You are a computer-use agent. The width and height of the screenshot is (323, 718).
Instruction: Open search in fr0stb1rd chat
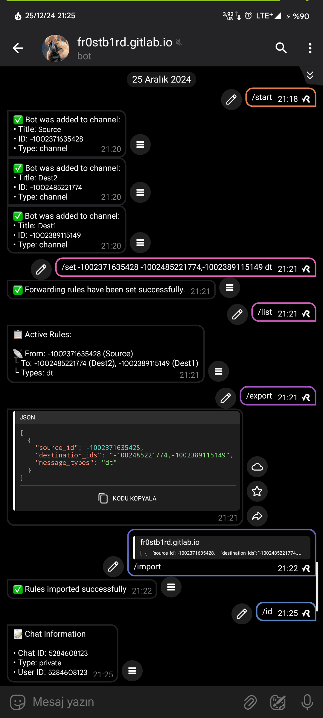click(x=281, y=48)
